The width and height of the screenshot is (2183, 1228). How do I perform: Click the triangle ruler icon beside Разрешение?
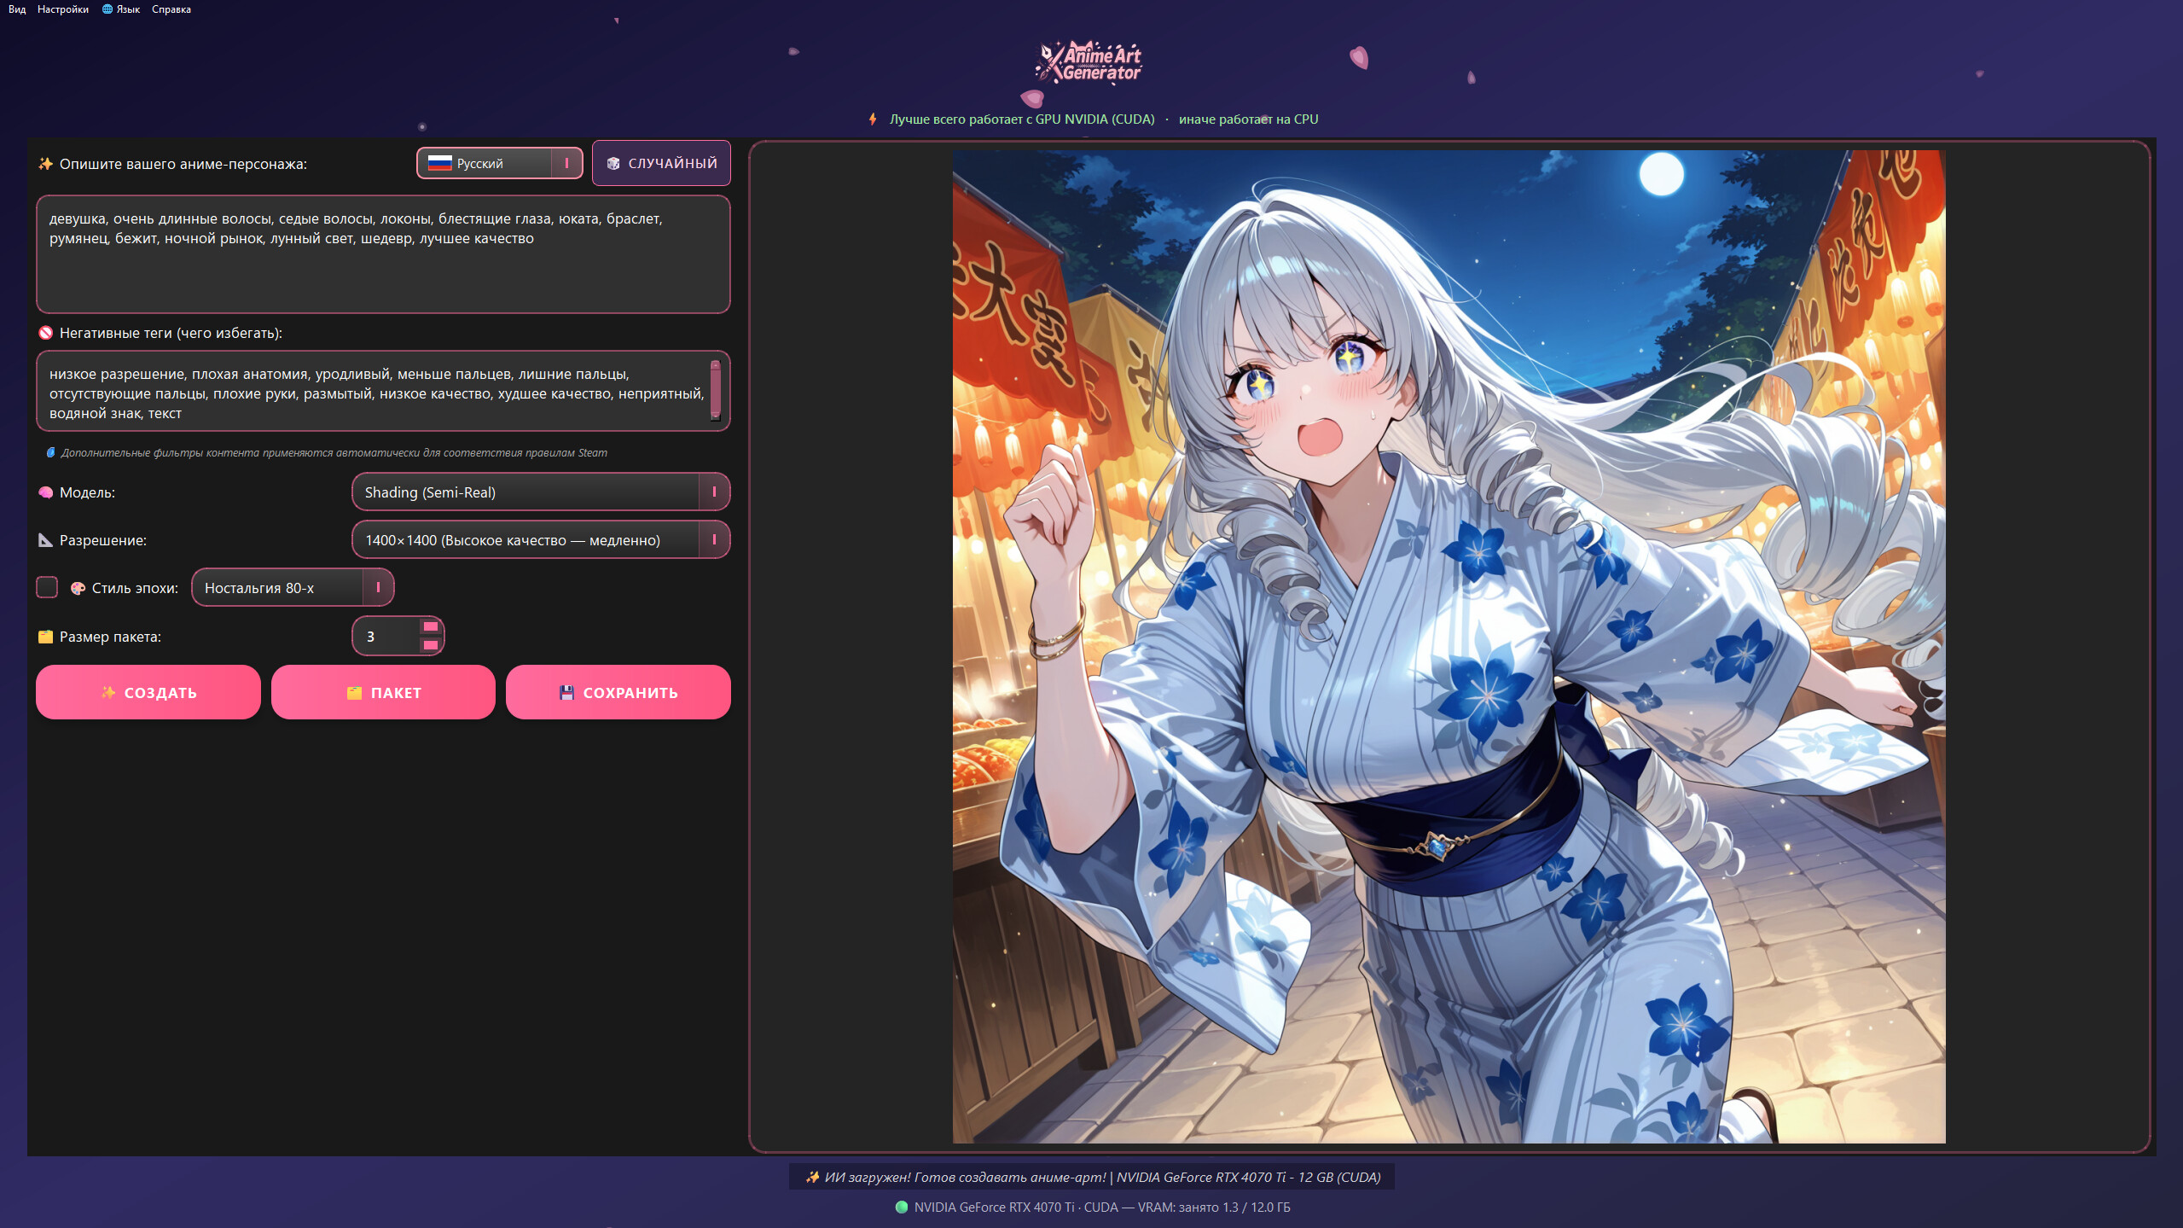point(46,540)
